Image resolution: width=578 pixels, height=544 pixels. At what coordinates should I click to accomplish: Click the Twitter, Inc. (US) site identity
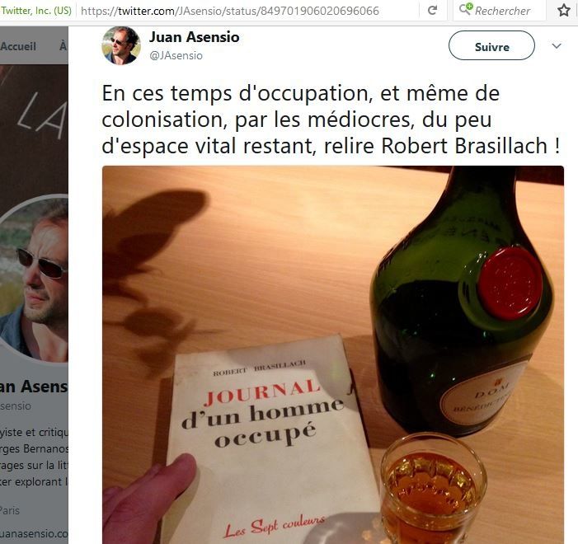point(35,11)
